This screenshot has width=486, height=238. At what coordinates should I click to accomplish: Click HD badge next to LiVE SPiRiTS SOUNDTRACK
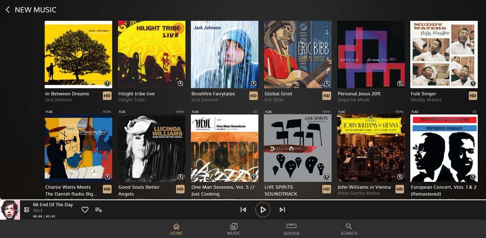coord(326,189)
